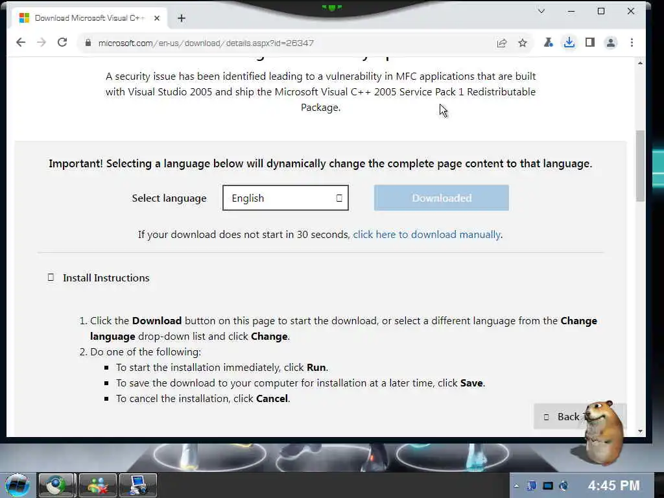This screenshot has width=664, height=498.
Task: Open Chrome three-dot menu
Action: (632, 42)
